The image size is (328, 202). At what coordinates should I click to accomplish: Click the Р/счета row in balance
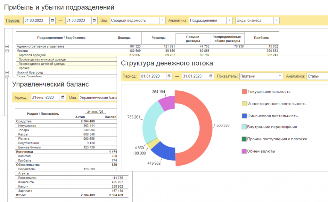(66, 139)
